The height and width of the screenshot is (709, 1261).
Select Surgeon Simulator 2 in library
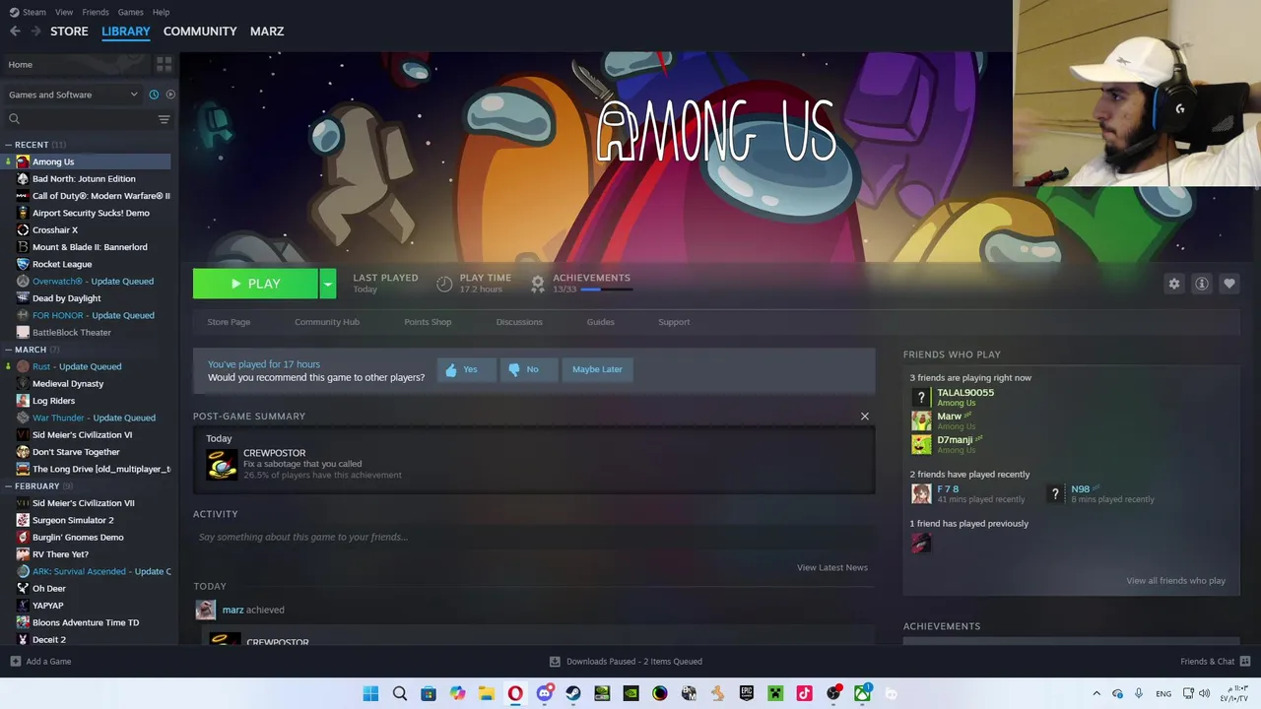point(73,520)
